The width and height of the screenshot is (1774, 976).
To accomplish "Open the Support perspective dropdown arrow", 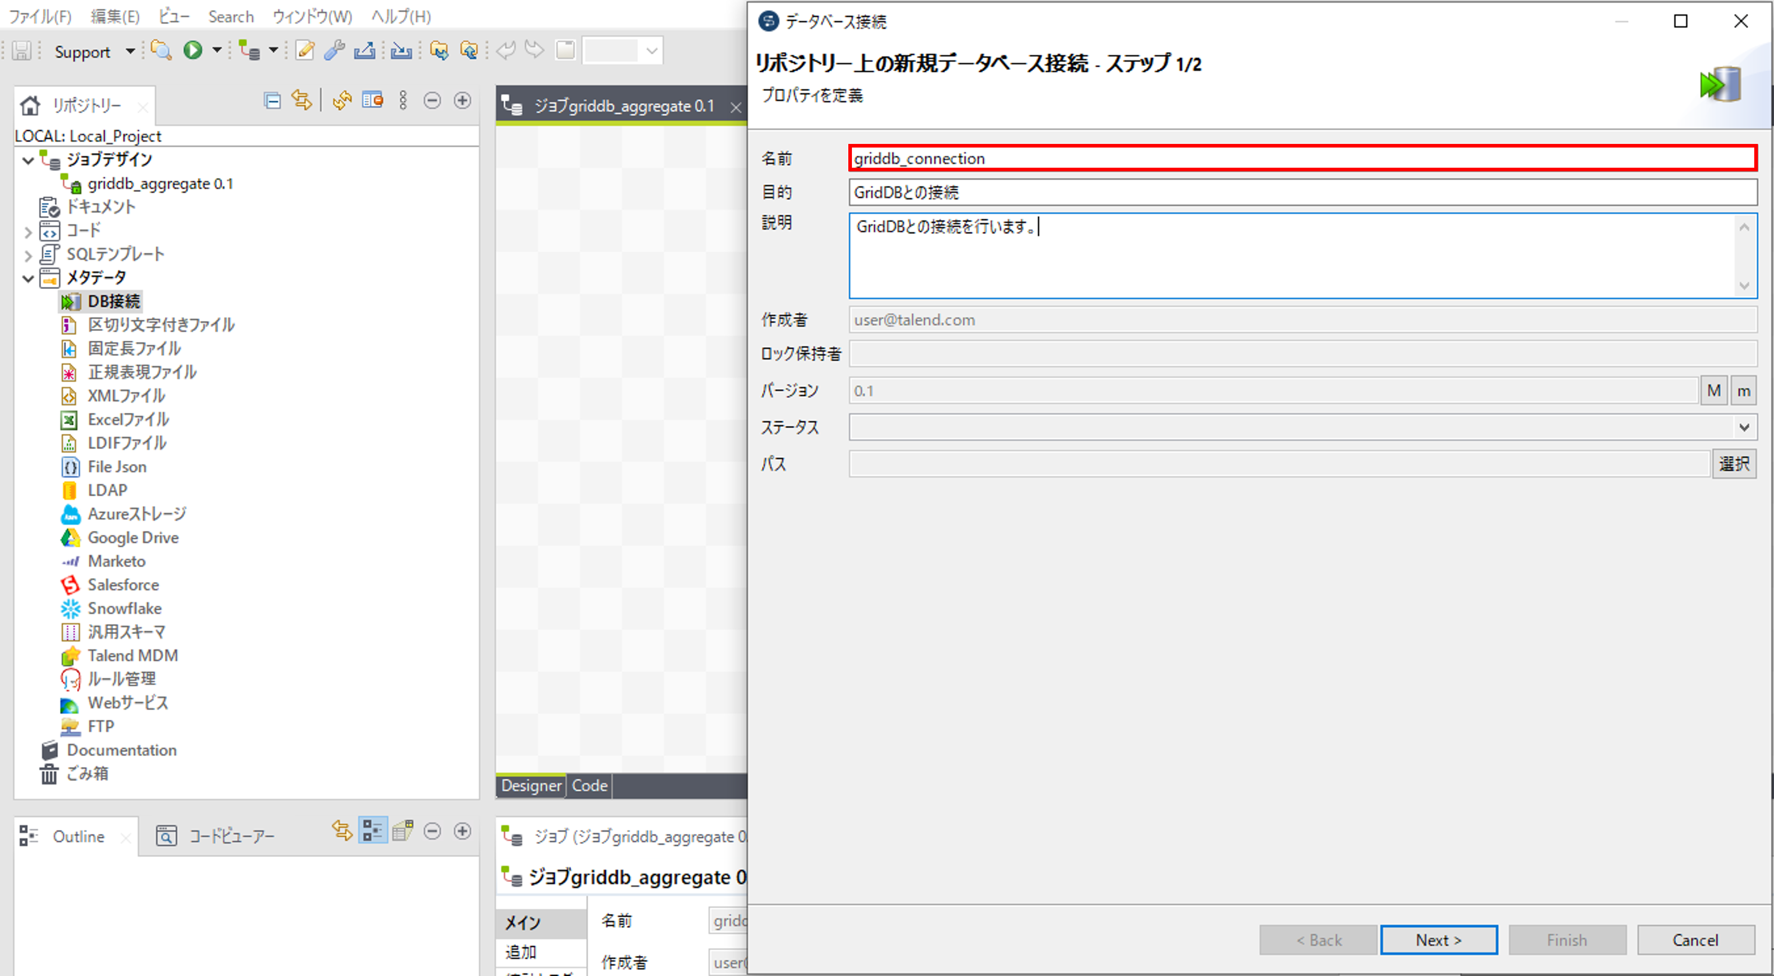I will [130, 51].
